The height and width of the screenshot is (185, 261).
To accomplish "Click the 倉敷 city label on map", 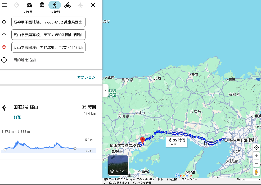I will tap(115, 151).
